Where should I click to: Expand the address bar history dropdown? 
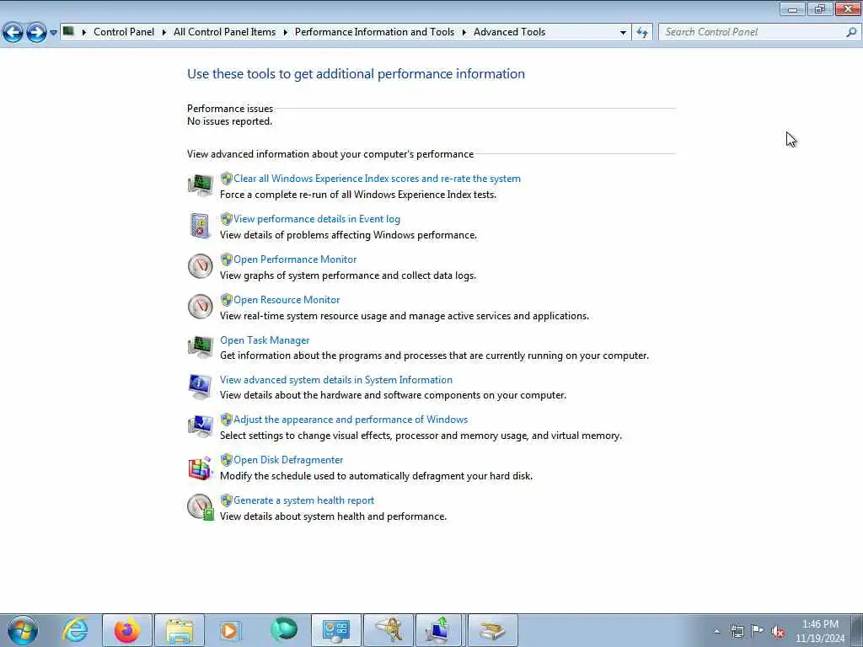[x=623, y=33]
